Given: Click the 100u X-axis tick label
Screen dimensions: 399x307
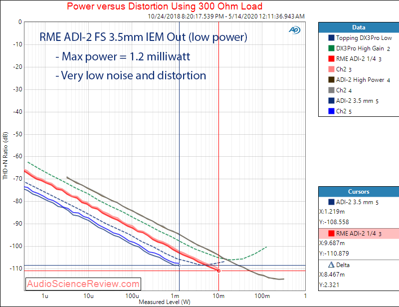Looking at the screenshot, I should (132, 296).
